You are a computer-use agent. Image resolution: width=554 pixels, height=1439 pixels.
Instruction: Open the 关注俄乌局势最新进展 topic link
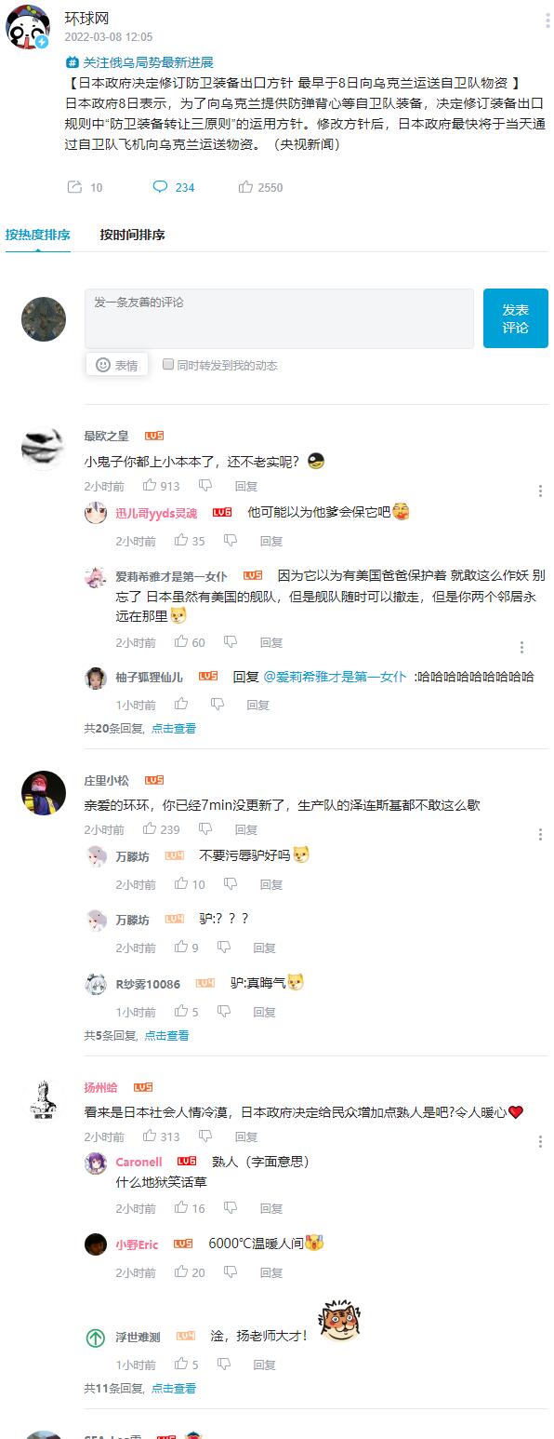click(139, 62)
